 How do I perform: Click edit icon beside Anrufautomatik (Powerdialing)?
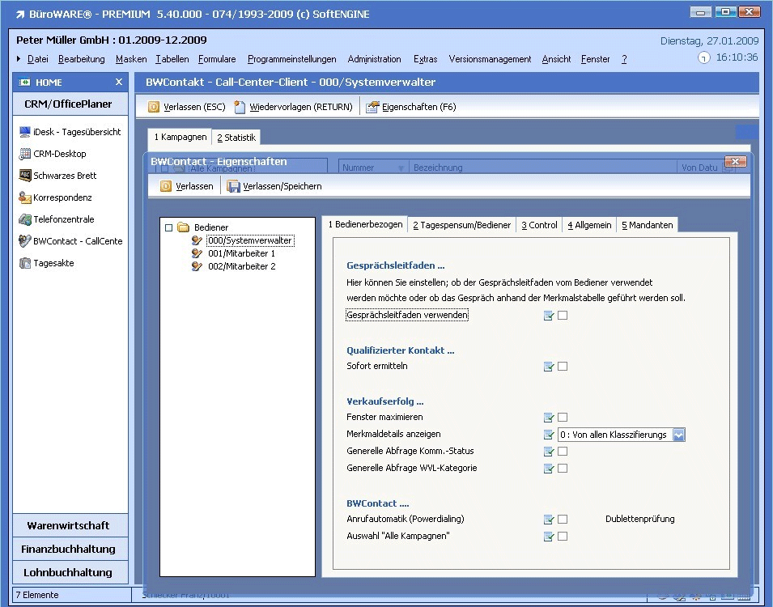click(x=549, y=520)
